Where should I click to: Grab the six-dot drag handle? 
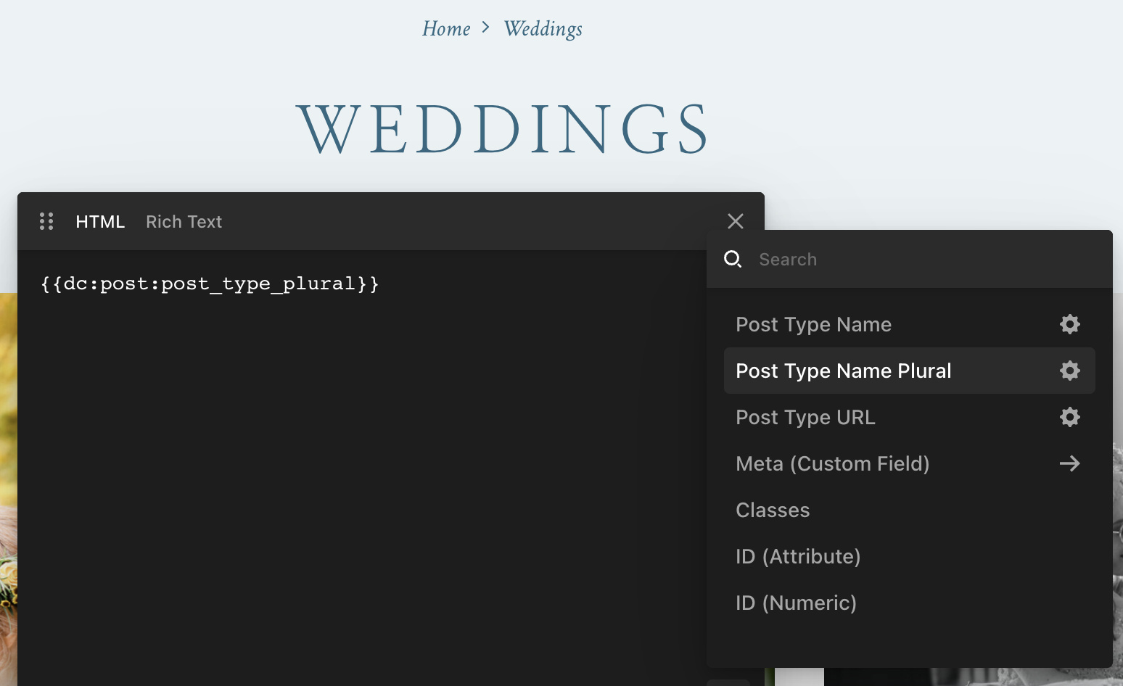click(46, 221)
